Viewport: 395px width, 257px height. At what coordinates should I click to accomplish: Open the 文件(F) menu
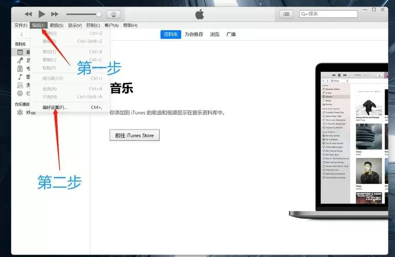[x=21, y=25]
